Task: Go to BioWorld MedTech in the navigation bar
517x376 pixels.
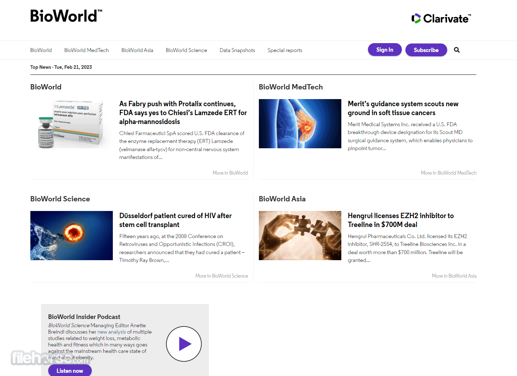Action: pyautogui.click(x=86, y=50)
